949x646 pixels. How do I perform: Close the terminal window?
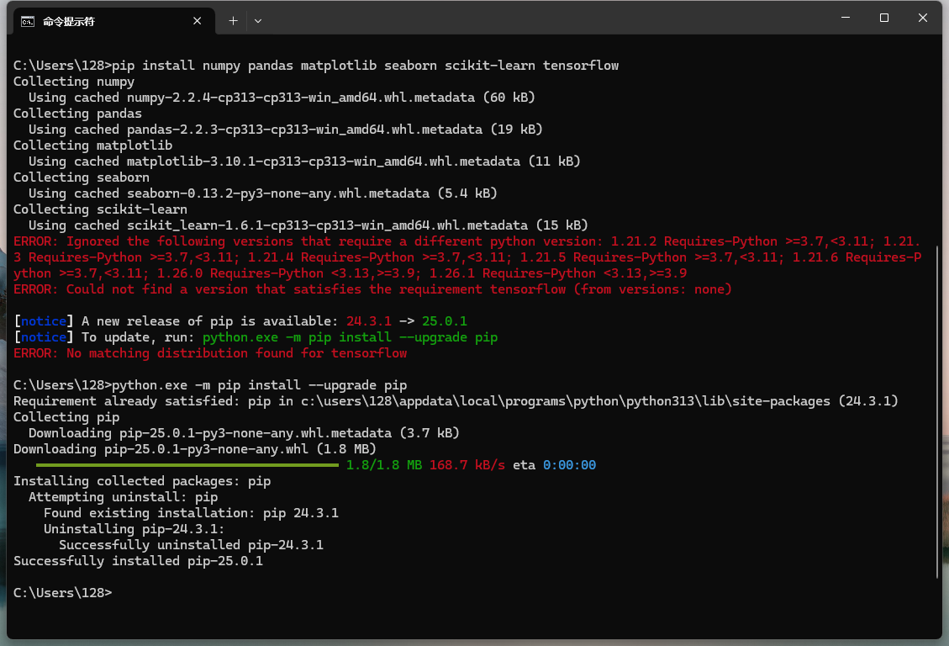[x=922, y=18]
